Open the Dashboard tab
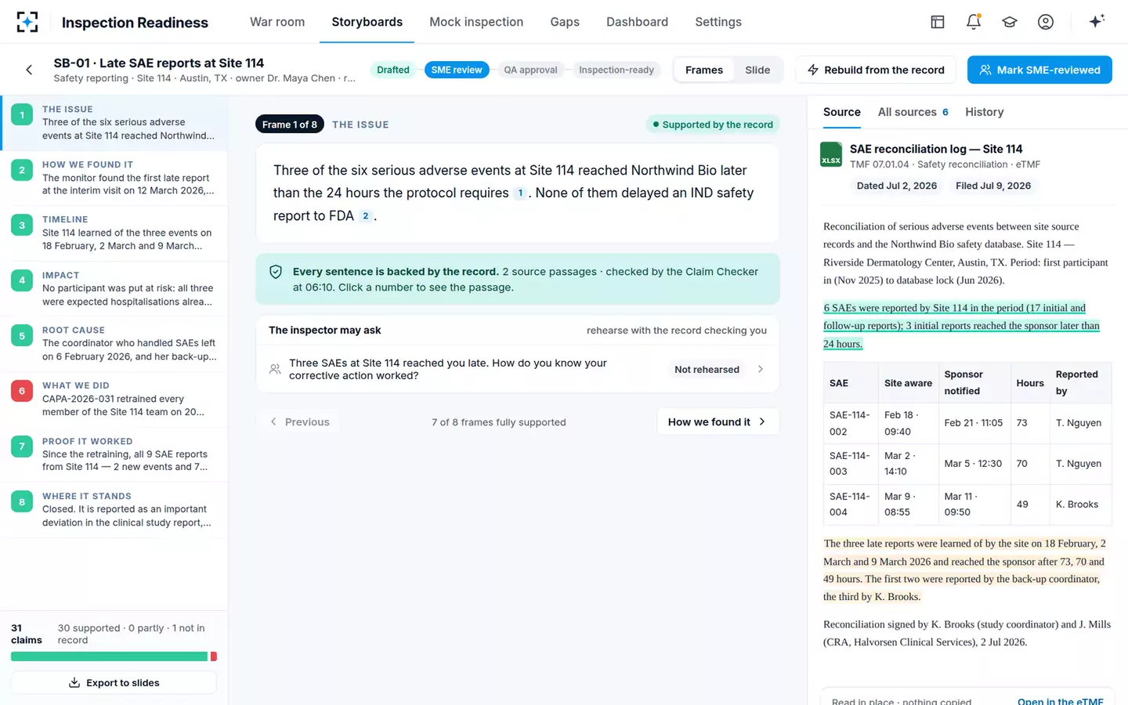 click(637, 22)
